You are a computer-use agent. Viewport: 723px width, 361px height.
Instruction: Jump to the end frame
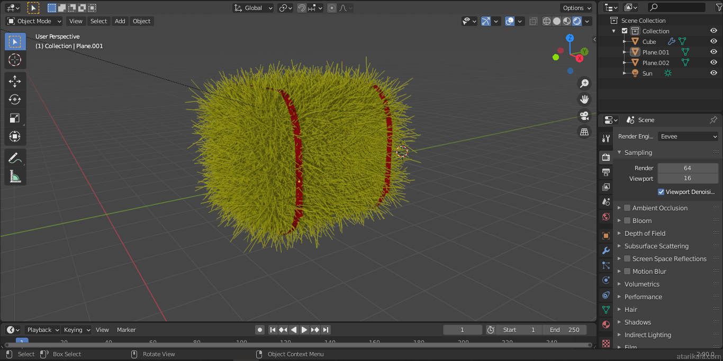click(326, 330)
